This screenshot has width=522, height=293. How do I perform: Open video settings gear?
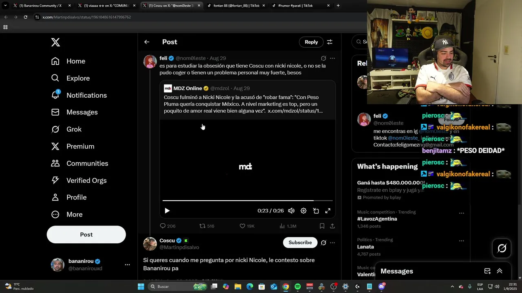click(303, 211)
